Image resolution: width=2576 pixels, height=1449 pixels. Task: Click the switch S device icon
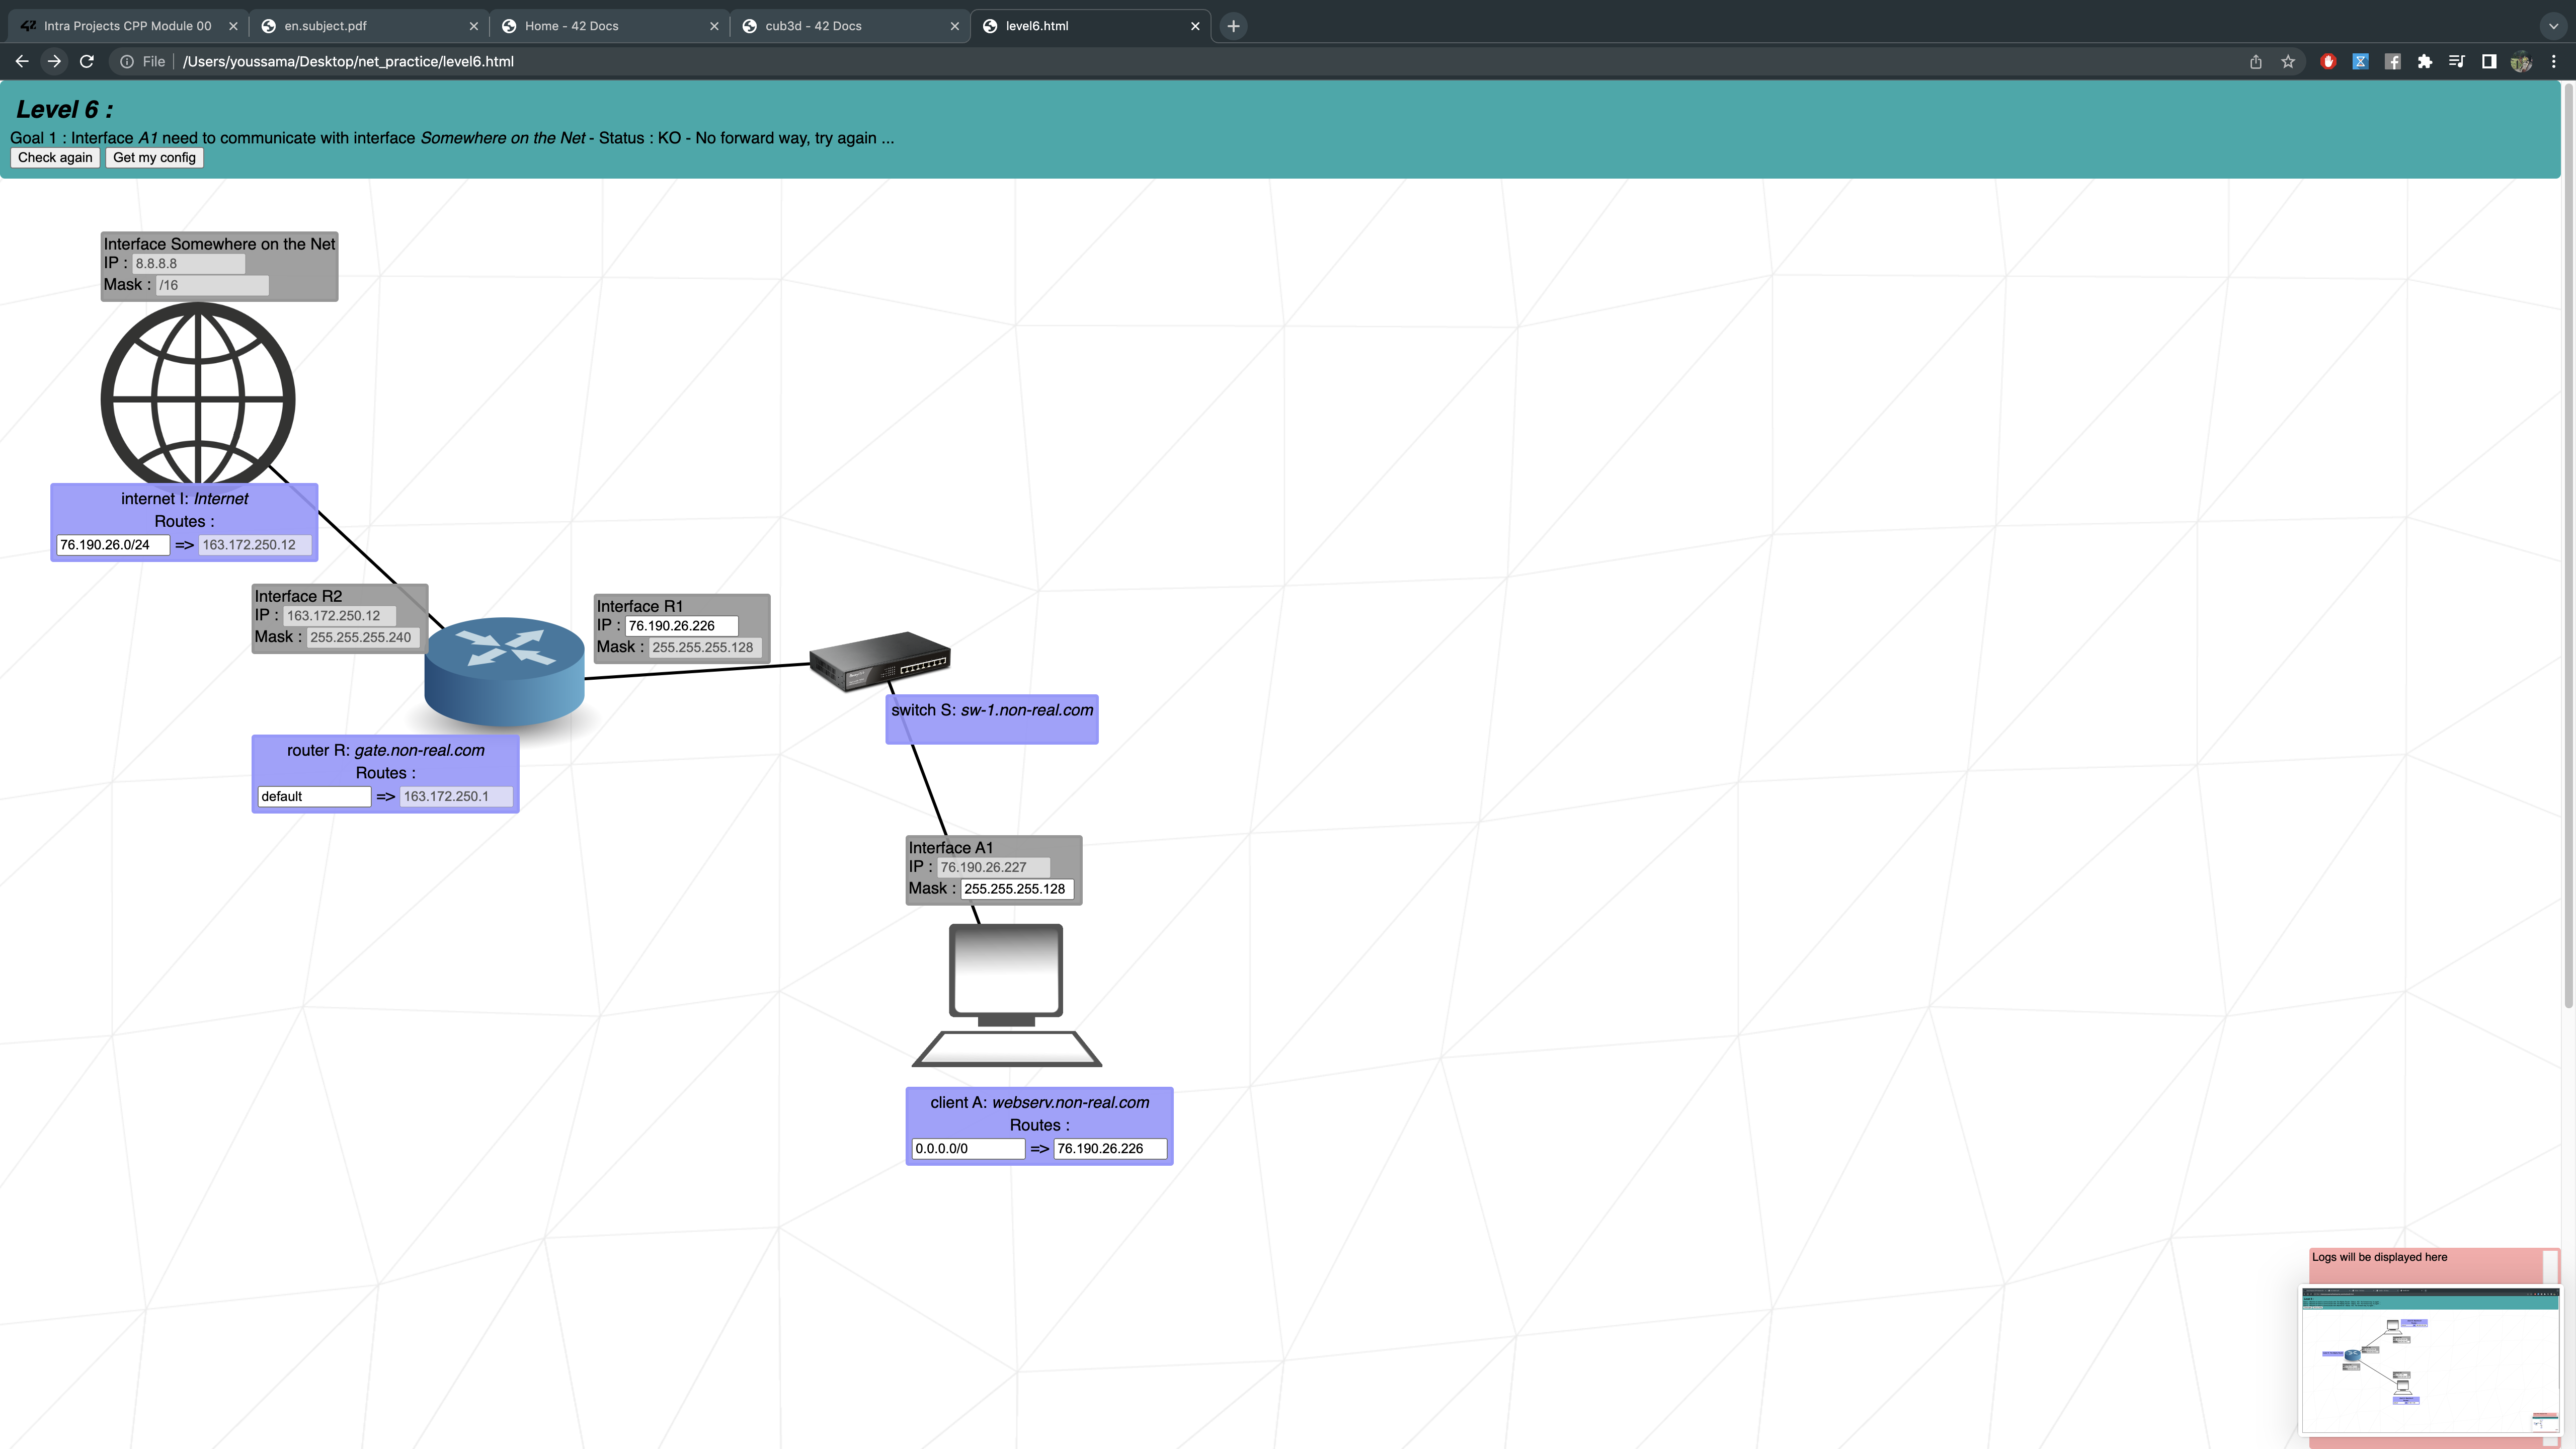(x=879, y=661)
